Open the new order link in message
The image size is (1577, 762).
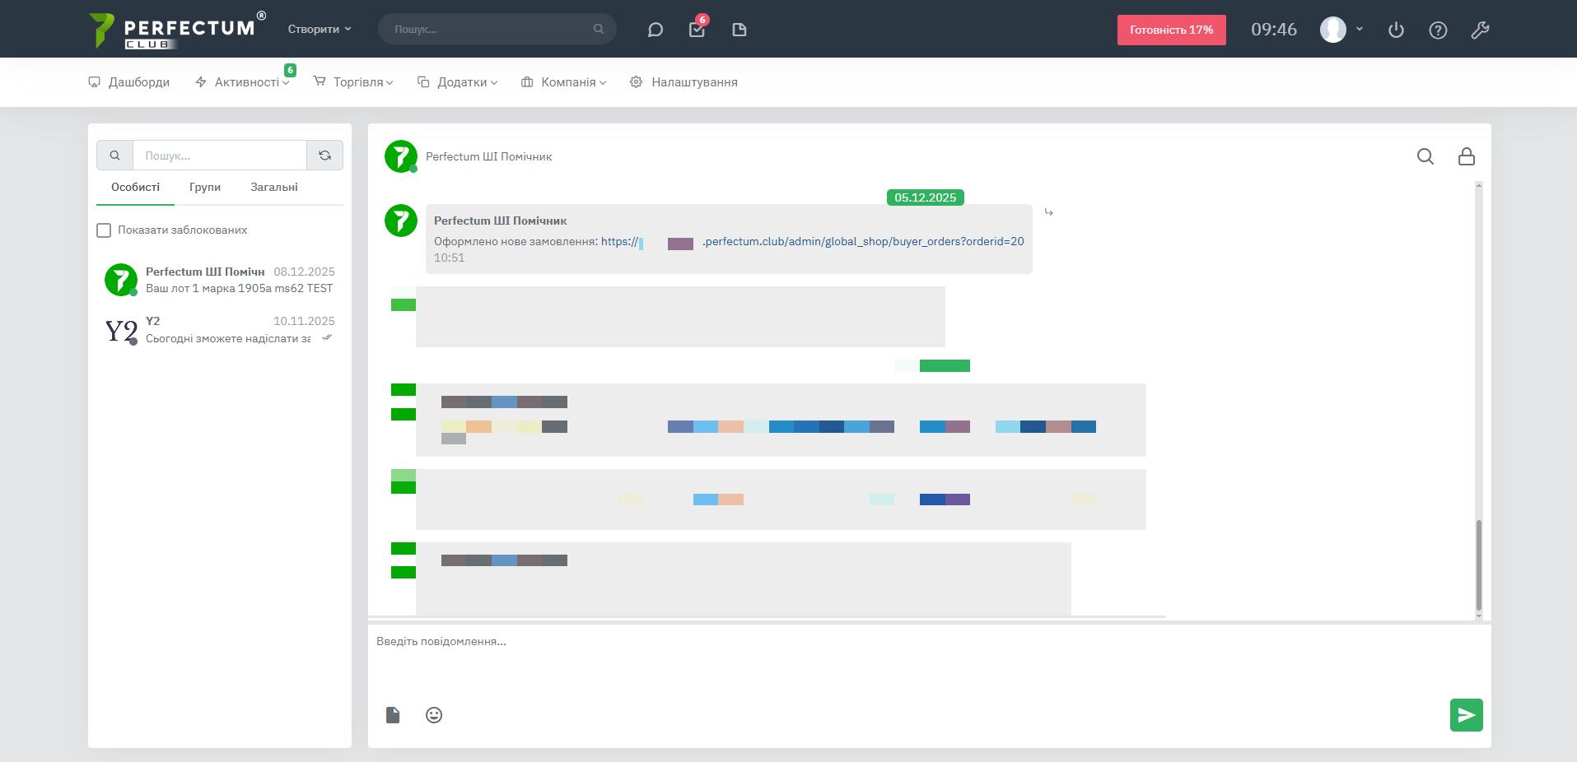pyautogui.click(x=812, y=242)
